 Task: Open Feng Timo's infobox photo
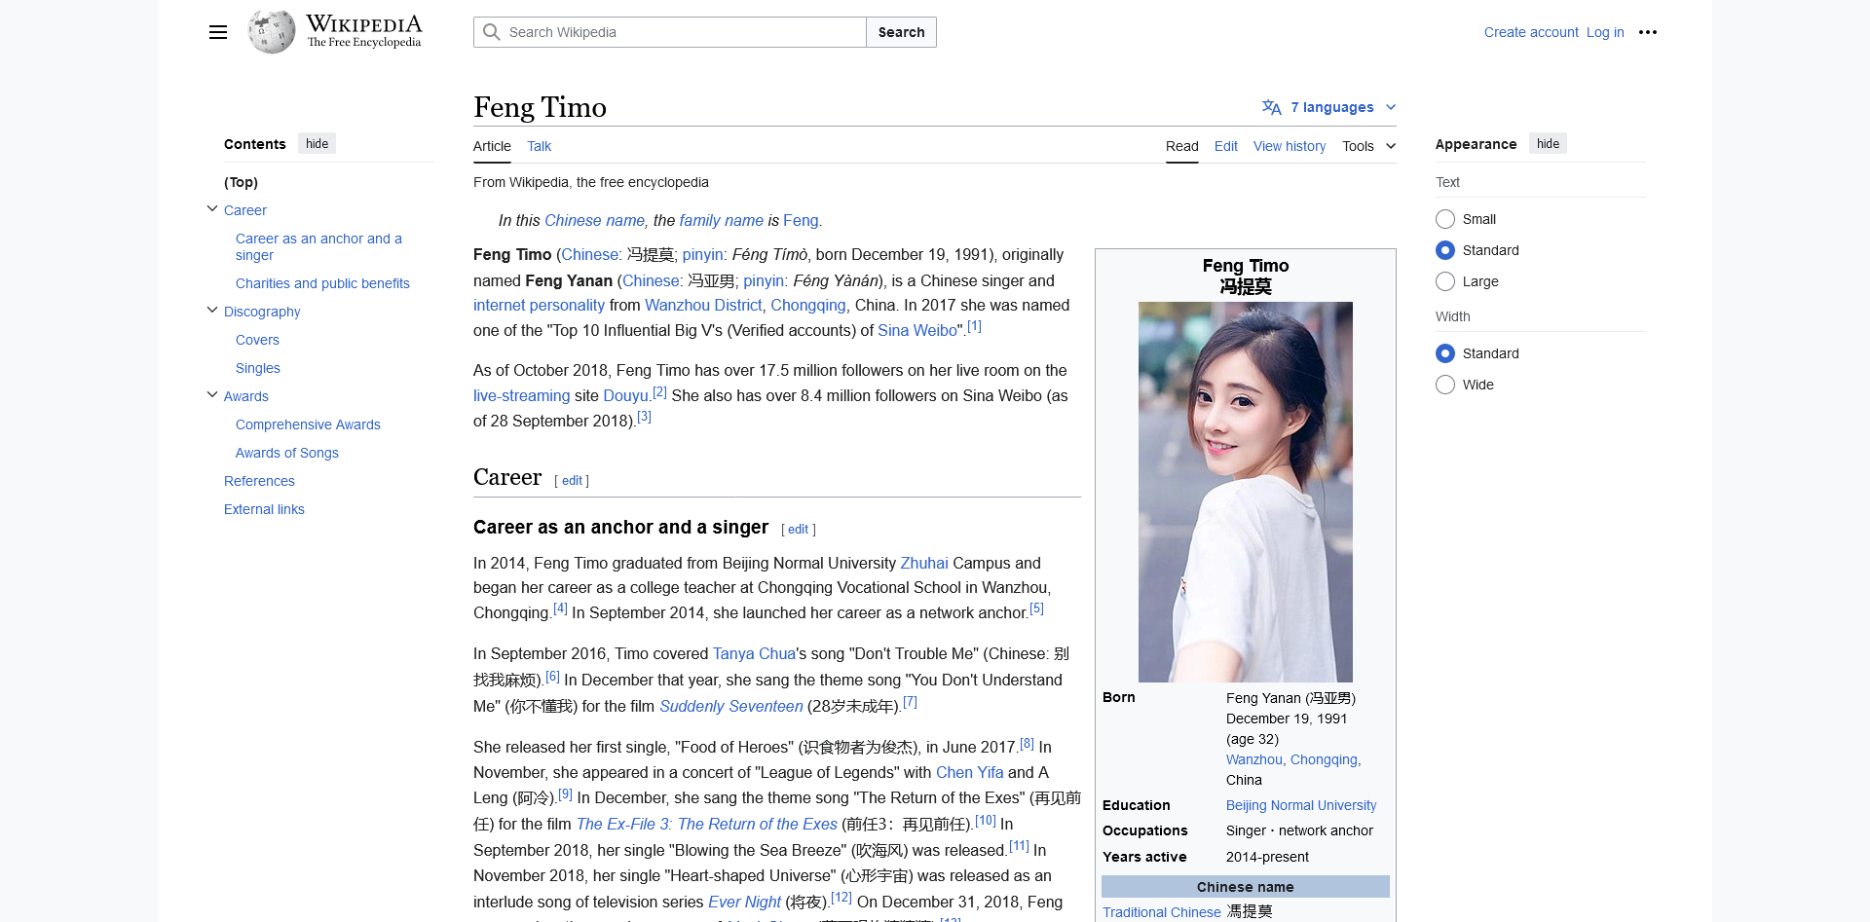pyautogui.click(x=1245, y=492)
